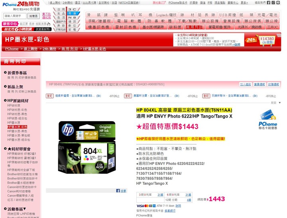This screenshot has width=287, height=218.
Task: Click PChome breadcrumb link
Action: click(x=12, y=49)
